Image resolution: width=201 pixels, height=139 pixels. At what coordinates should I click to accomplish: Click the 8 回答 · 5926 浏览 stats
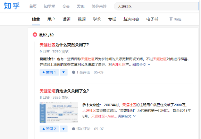(x=54, y=97)
